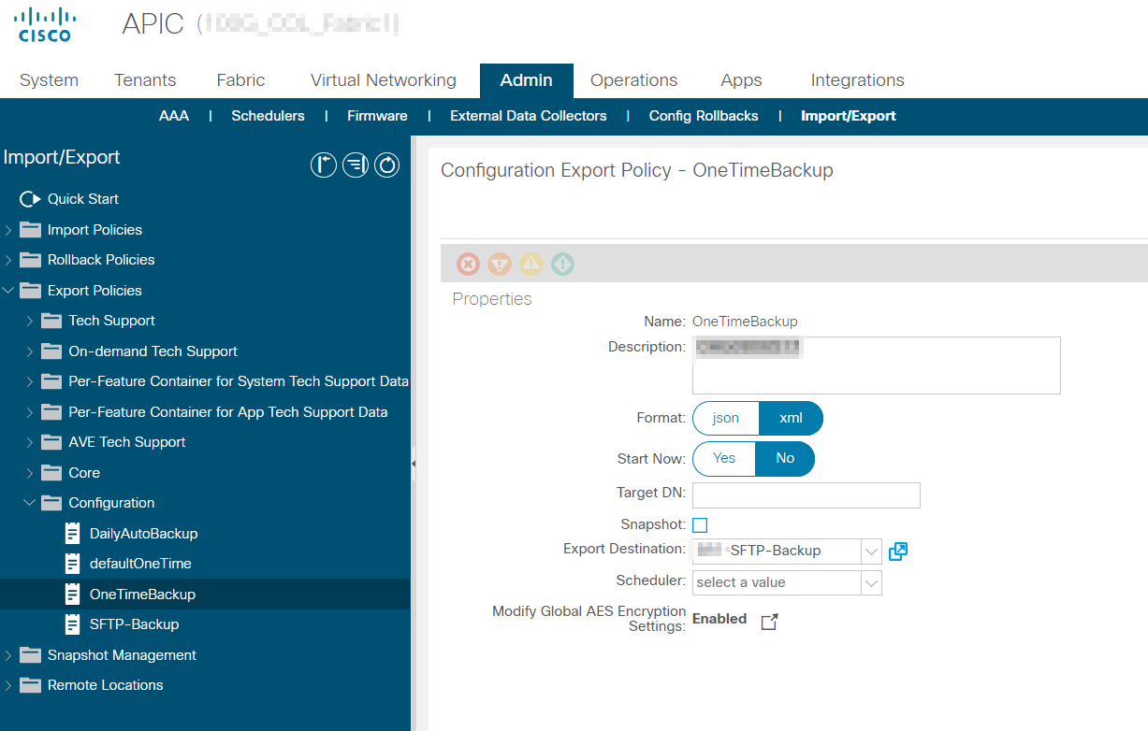Click the list-style Import/Export pane toolbar icon

(356, 165)
